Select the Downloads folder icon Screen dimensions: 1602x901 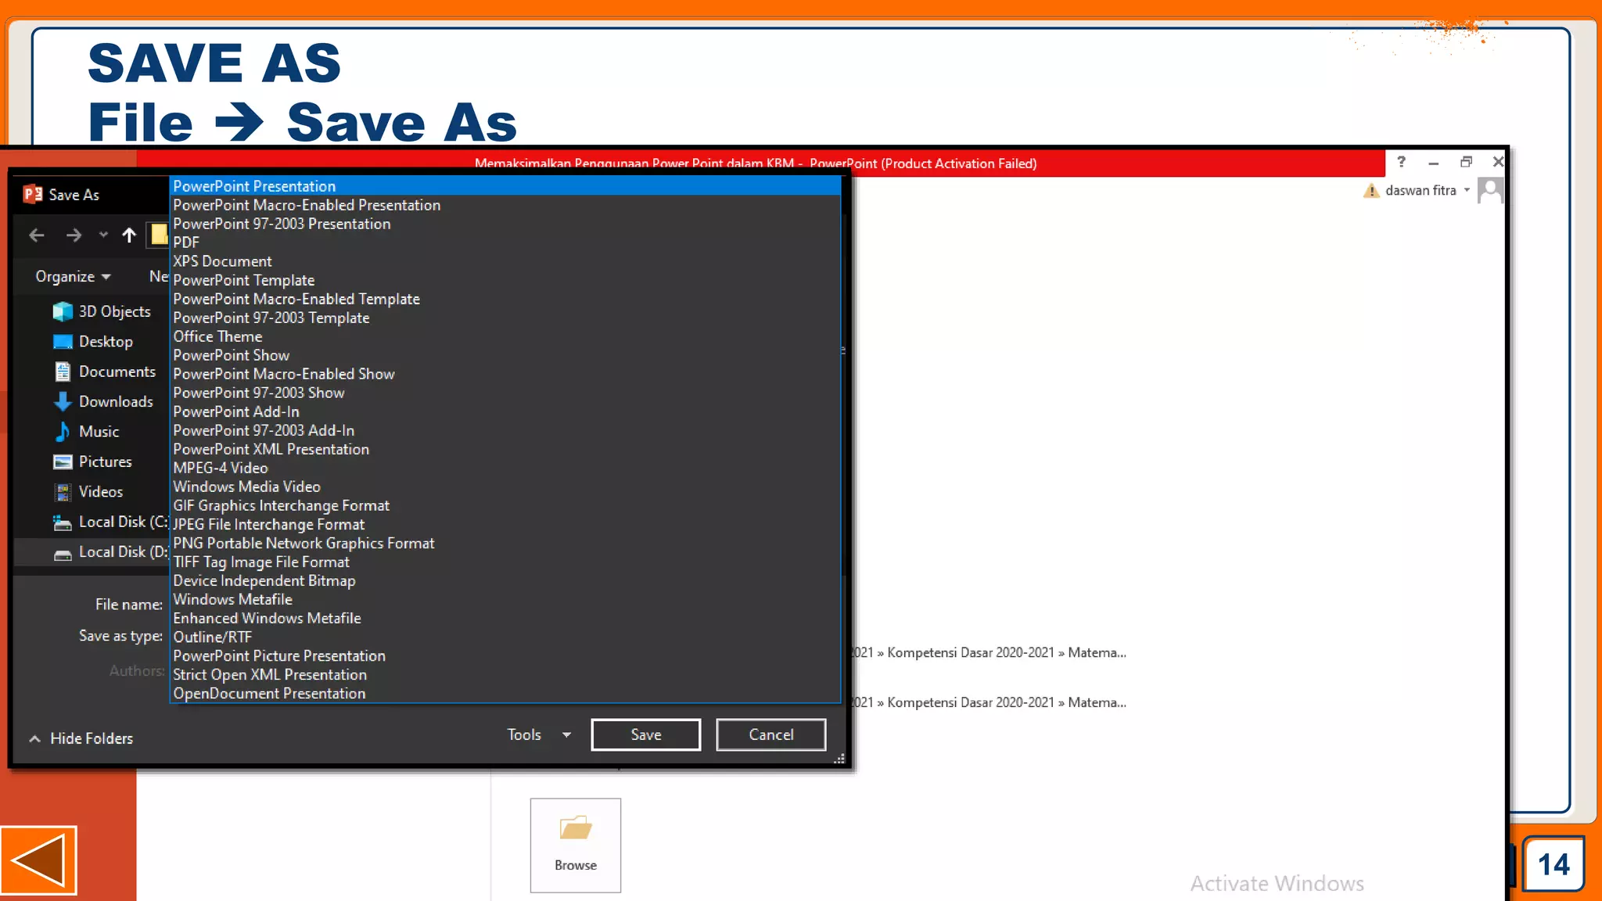coord(63,402)
